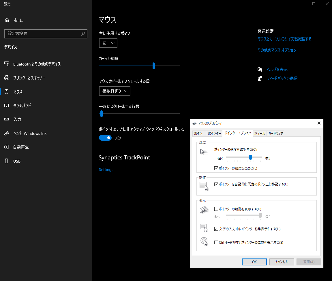Viewport: 332px width, 281px height.
Task: Click the pointer trails length slider thumb
Action: [260, 215]
